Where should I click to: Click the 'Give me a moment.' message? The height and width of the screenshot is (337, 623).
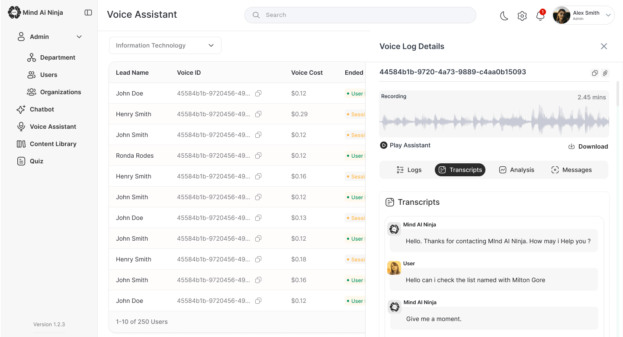click(x=494, y=318)
